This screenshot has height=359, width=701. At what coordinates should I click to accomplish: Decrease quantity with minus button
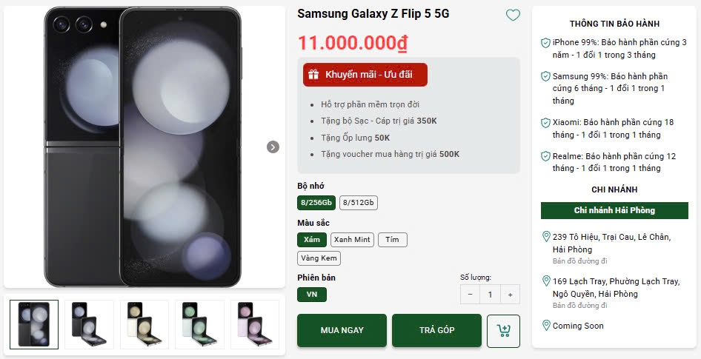[x=470, y=295]
